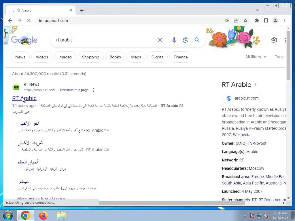Open the Chrome profile avatar

(275, 20)
